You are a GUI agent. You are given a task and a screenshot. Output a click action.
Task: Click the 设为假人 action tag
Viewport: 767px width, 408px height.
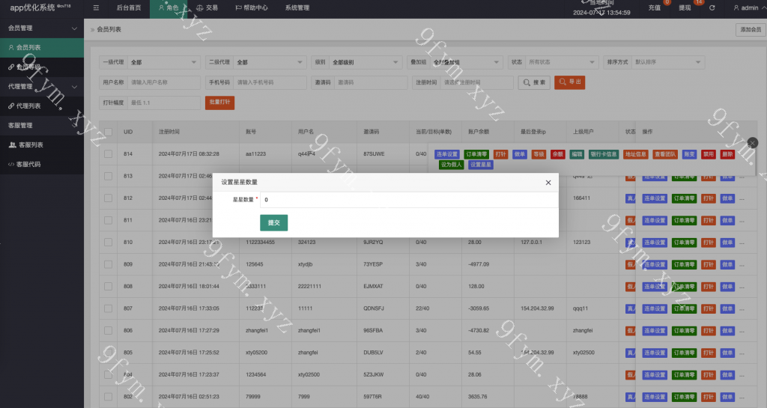[x=452, y=165]
